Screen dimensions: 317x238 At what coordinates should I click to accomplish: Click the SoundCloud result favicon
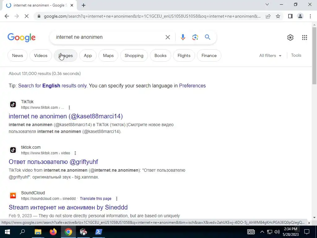coord(13,196)
